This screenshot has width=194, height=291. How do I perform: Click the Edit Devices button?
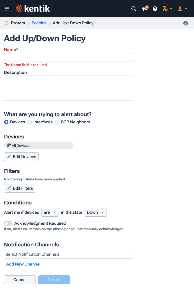tap(21, 157)
